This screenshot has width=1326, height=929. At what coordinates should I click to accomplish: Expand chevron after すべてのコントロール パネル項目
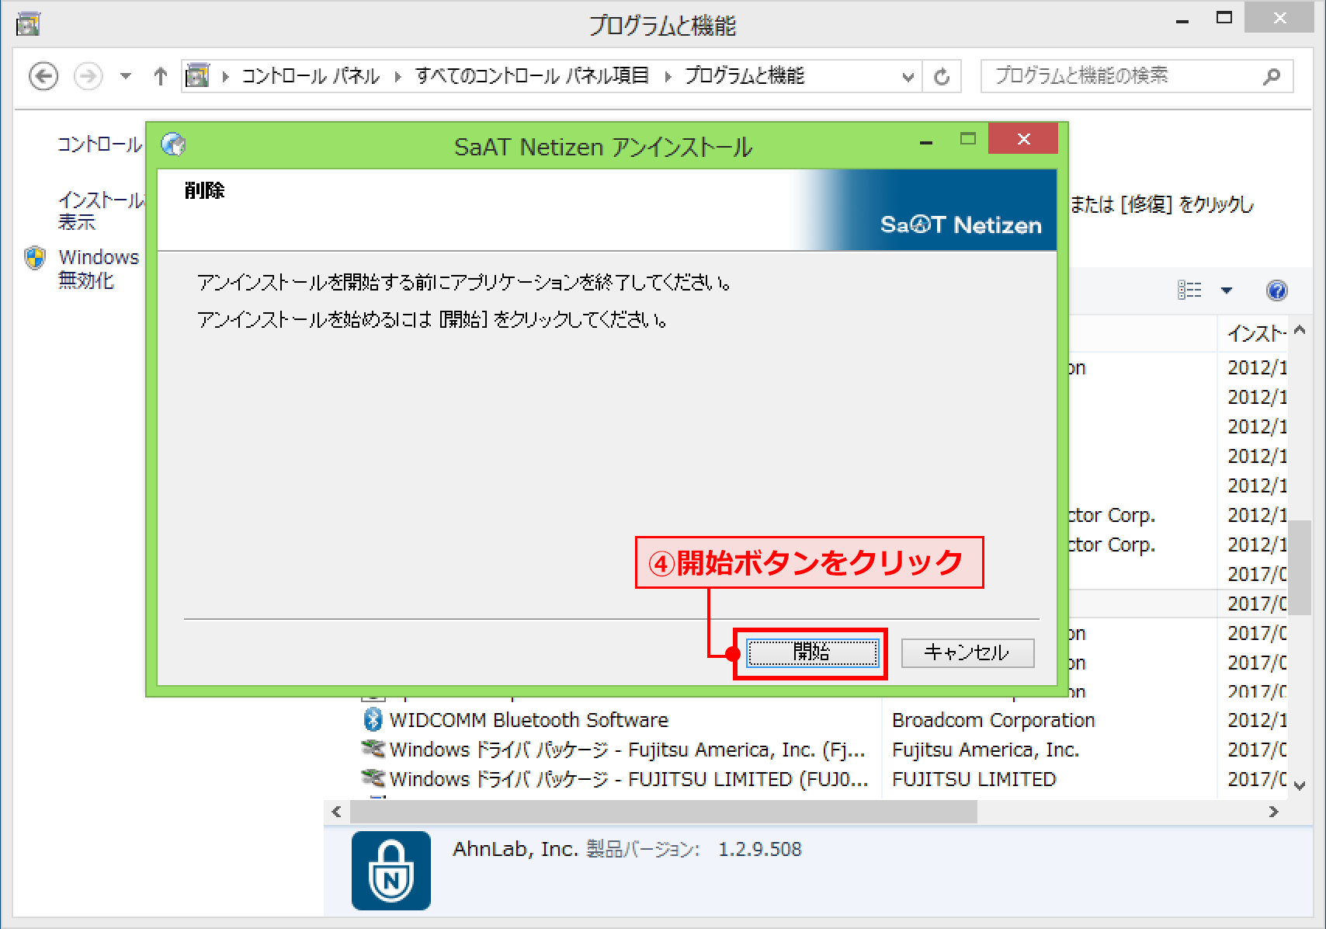click(x=668, y=76)
